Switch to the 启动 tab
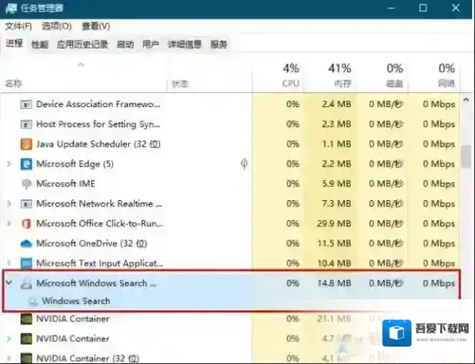475x364 pixels. tap(125, 45)
